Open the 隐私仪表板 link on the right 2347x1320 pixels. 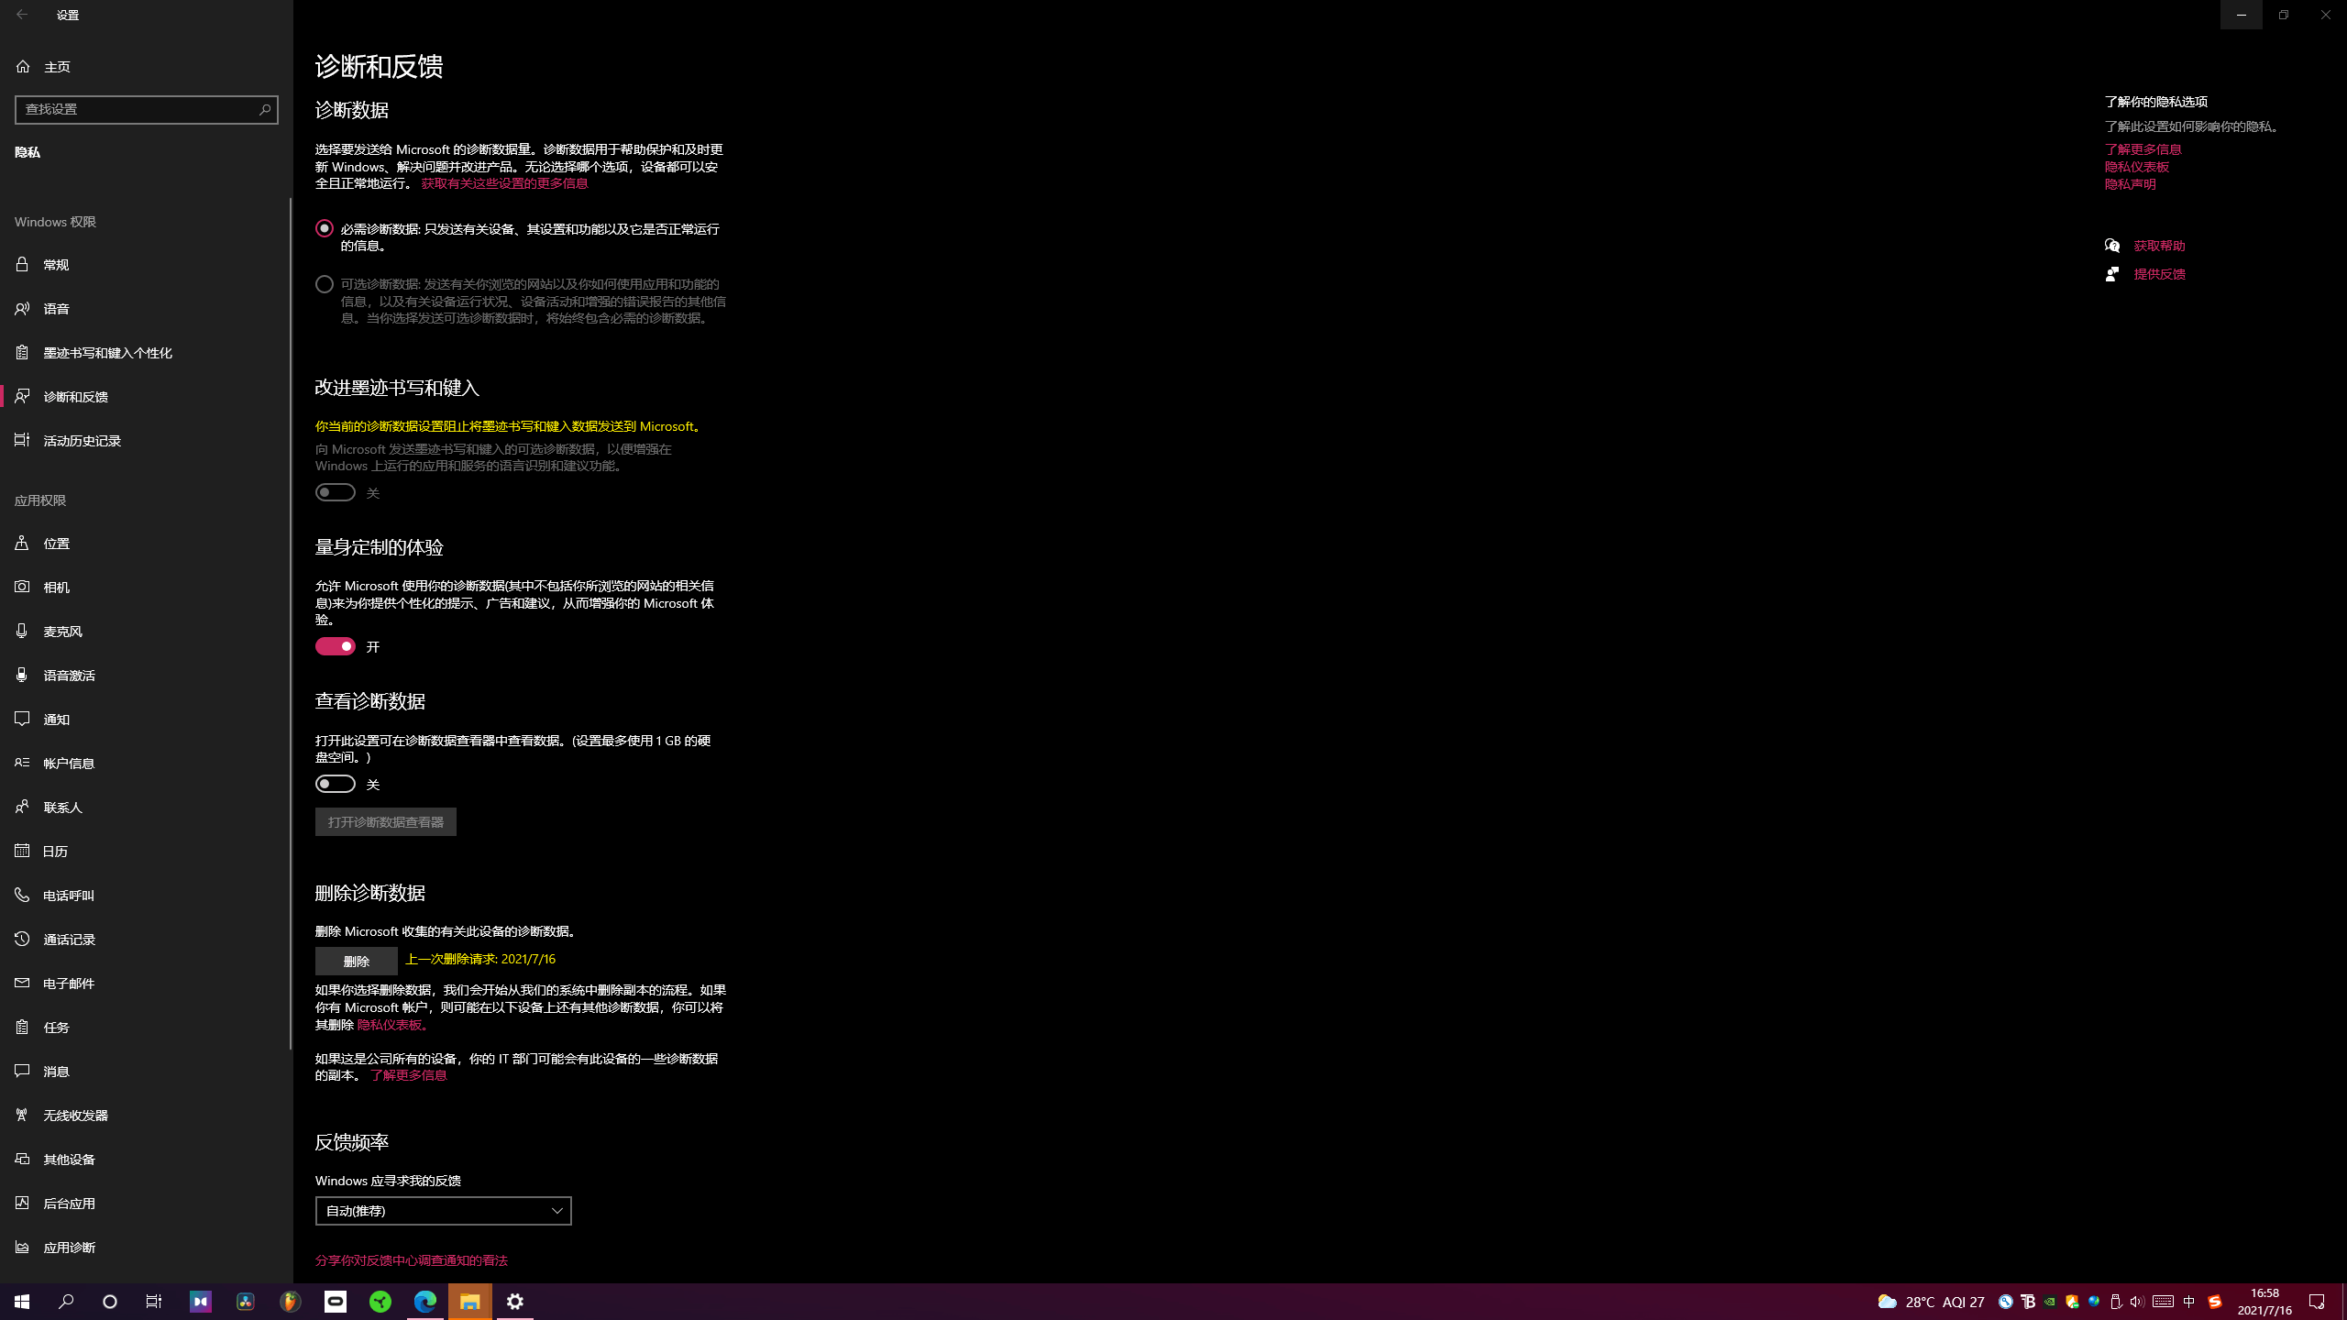click(2136, 167)
